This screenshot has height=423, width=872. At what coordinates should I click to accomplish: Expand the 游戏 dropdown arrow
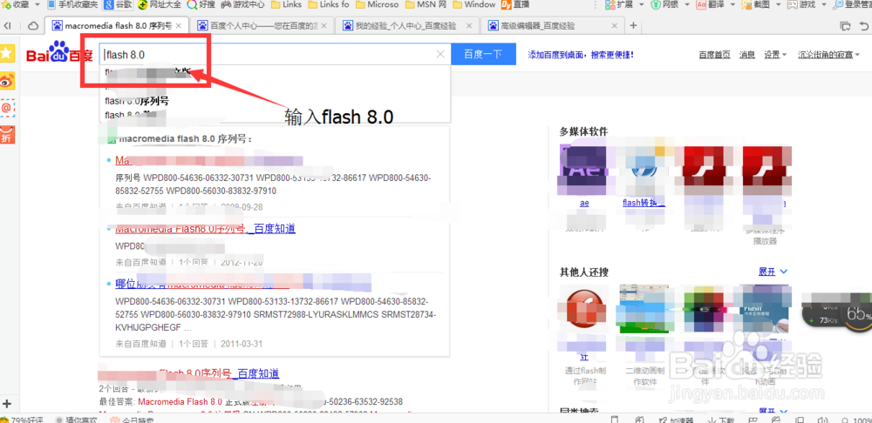pos(824,4)
